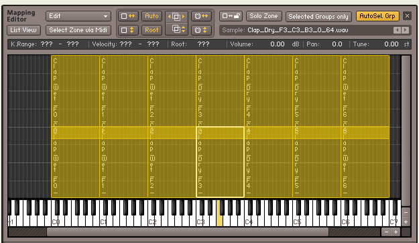Click the K.Range high value field
The image size is (419, 243).
(x=72, y=44)
